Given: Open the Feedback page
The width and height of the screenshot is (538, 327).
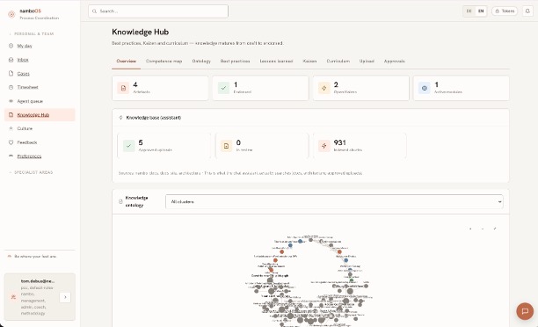Looking at the screenshot, I should [26, 142].
